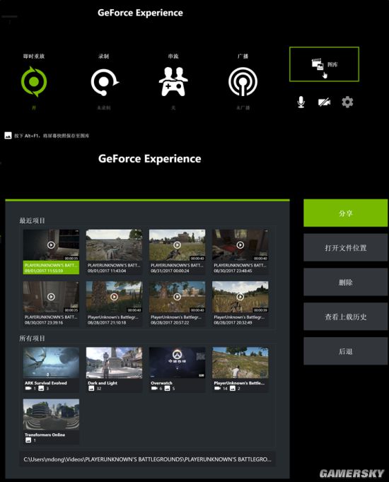Viewport: 389px width, 482px height.
Task: Click the Open File Location (打开文件位置) button
Action: coord(345,248)
